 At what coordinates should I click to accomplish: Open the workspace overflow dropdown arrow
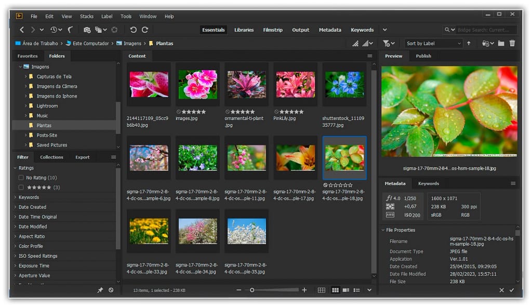pyautogui.click(x=385, y=30)
